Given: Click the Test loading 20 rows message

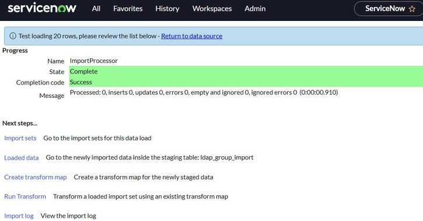Looking at the screenshot, I should 88,36.
